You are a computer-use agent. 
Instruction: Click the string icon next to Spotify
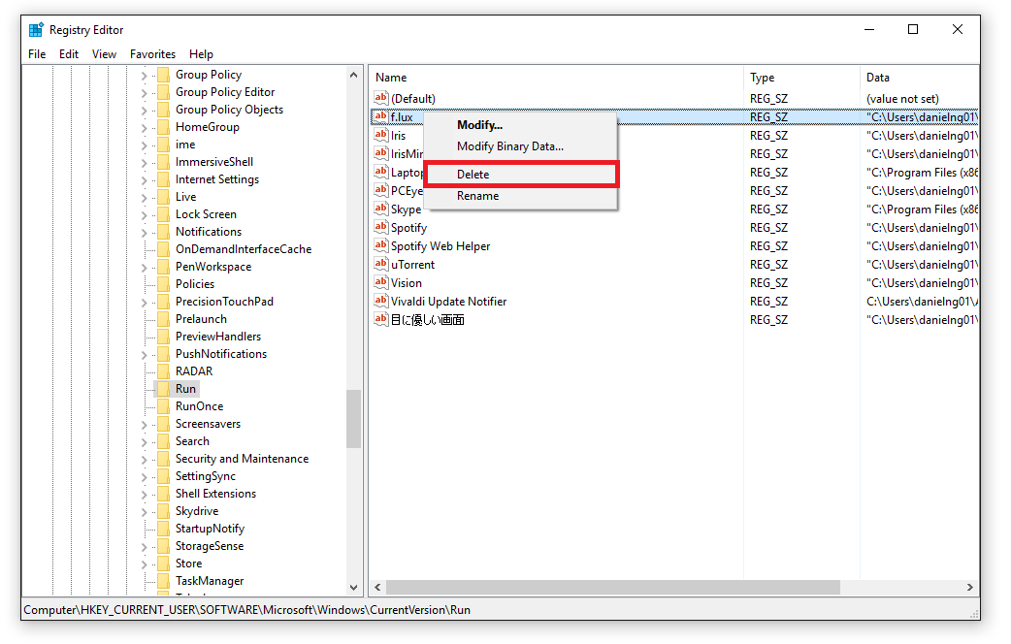tap(381, 228)
